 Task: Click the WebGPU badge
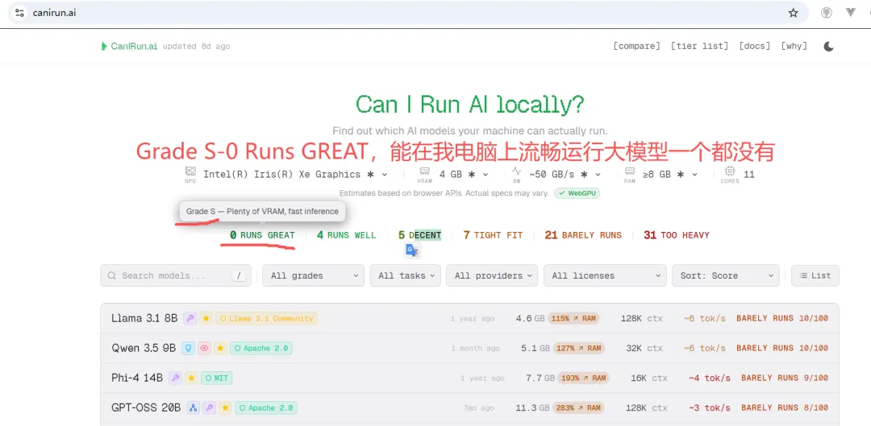pos(577,193)
